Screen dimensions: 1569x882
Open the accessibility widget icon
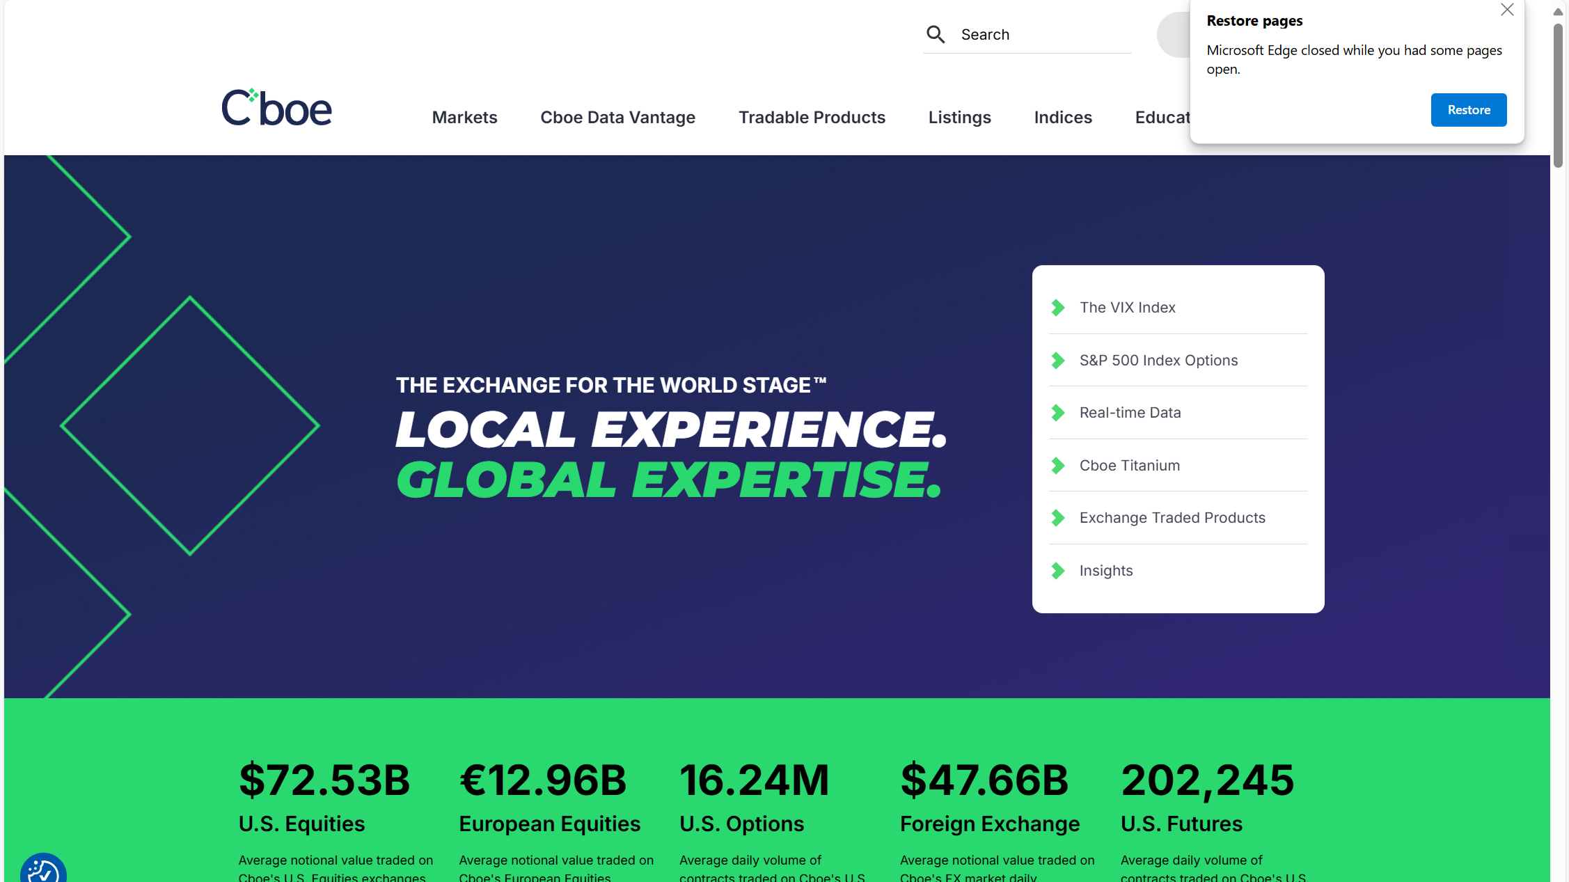point(43,869)
